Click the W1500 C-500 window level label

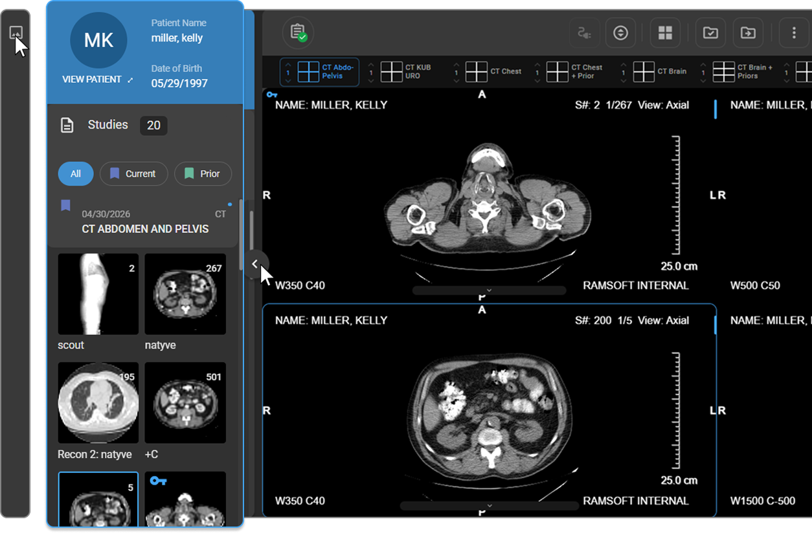763,501
